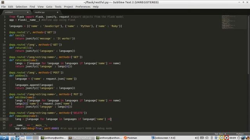
Task: Open the Python syntax selector in status bar
Action: click(x=240, y=134)
